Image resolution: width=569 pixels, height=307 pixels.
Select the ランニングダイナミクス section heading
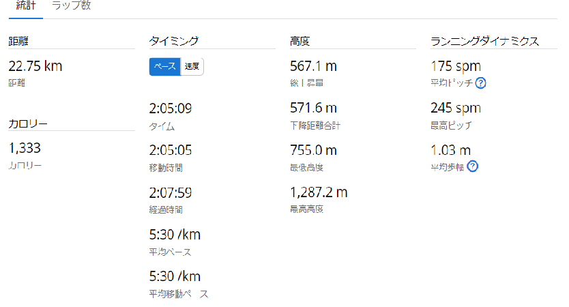(484, 41)
